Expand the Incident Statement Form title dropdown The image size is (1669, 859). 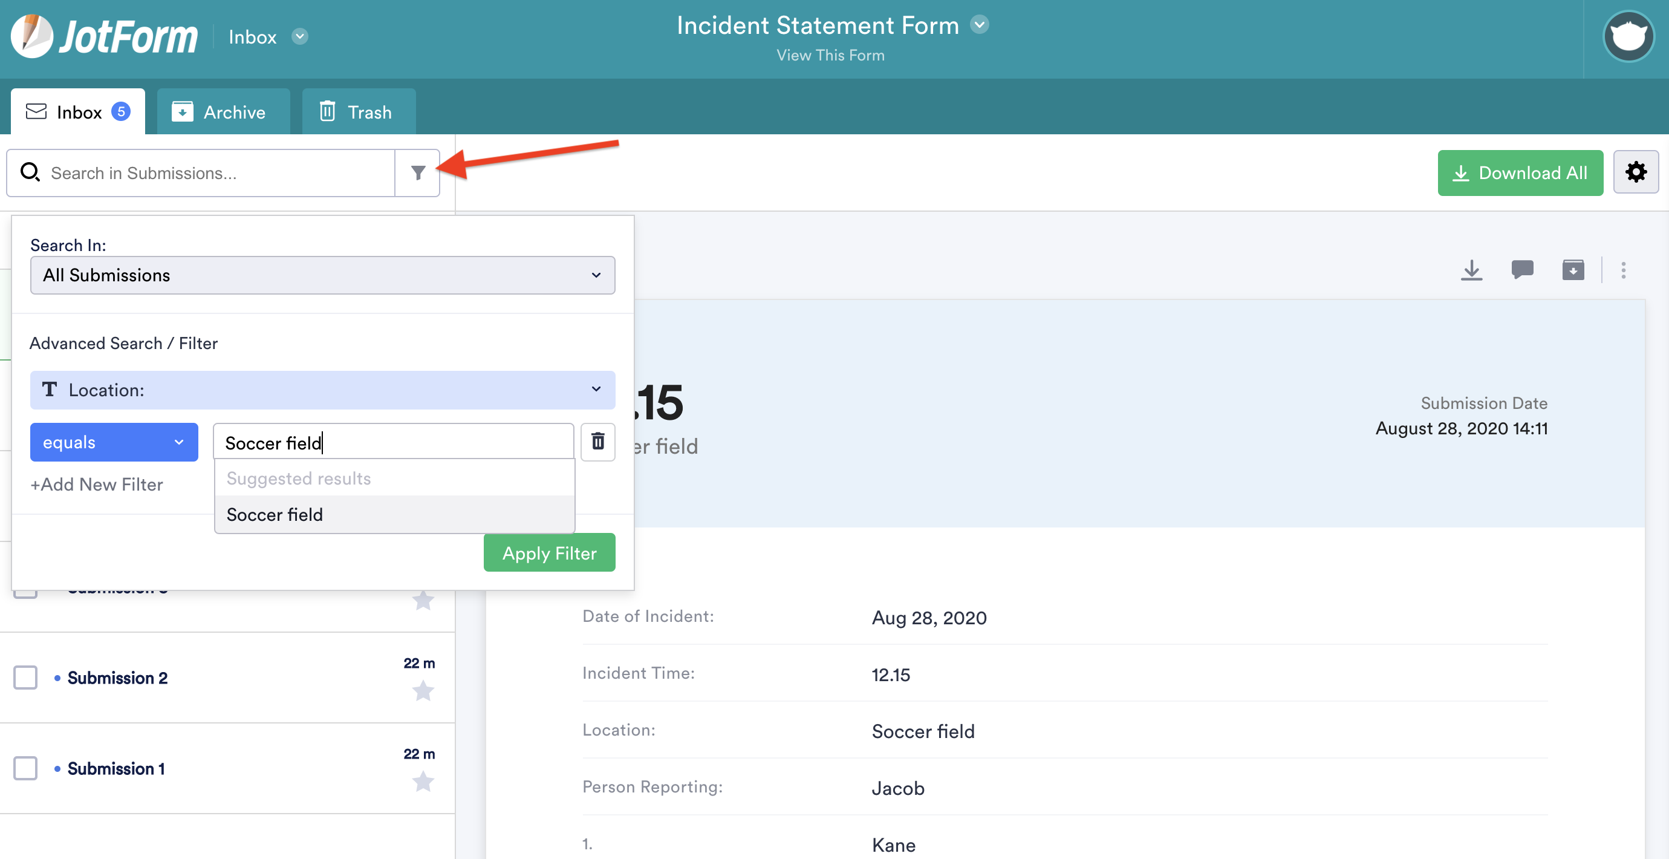coord(979,25)
